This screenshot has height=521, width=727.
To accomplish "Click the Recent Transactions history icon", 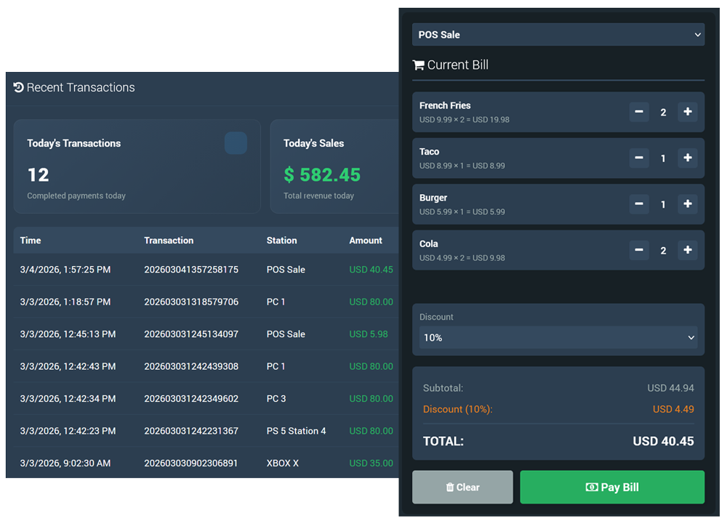I will tap(18, 87).
